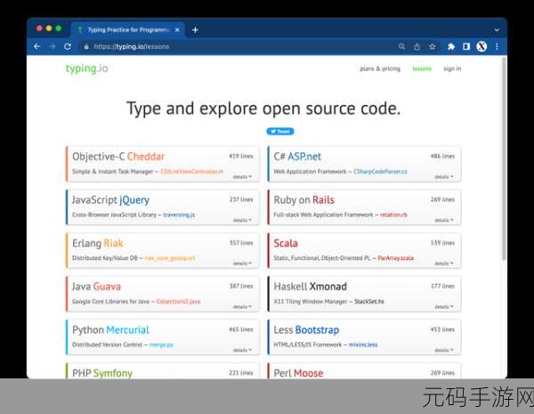Expand details on Ruby on Rails card
The width and height of the screenshot is (534, 414).
coord(444,220)
